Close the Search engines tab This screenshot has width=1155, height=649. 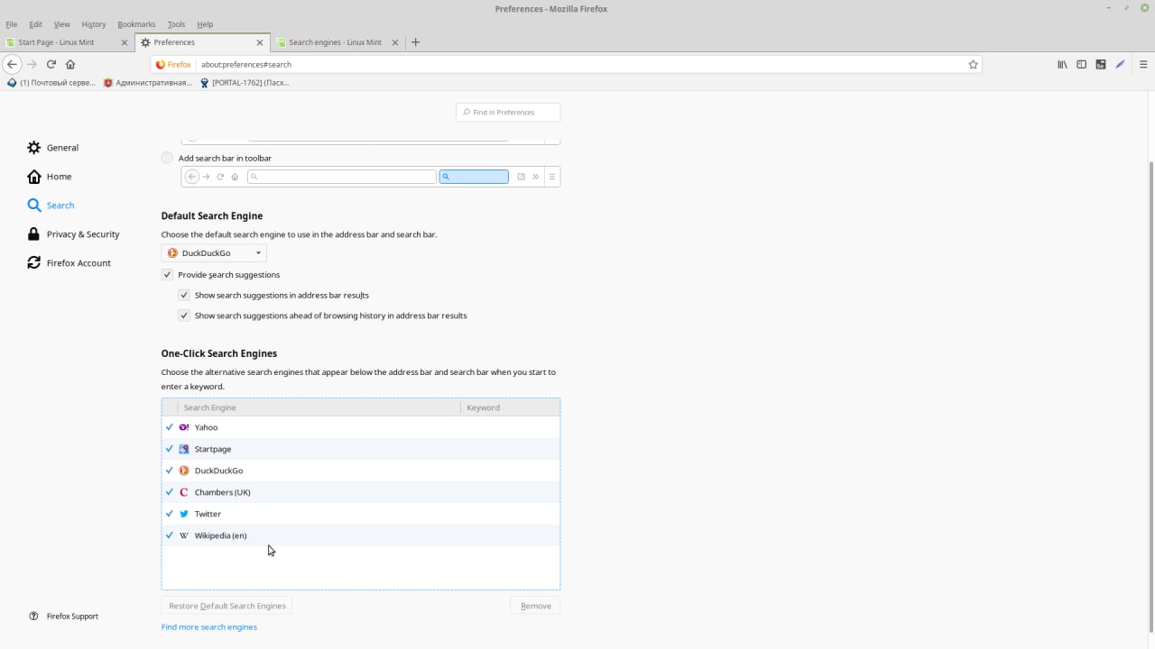(x=396, y=42)
